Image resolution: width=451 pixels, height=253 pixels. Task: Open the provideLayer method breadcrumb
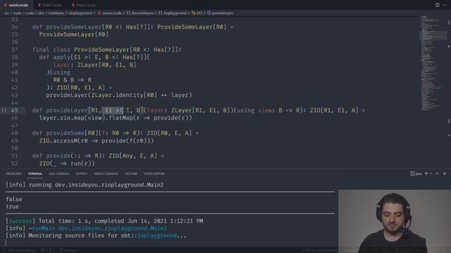(223, 13)
